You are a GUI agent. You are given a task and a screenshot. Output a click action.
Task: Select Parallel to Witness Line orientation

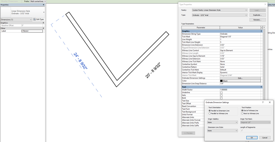(209, 114)
